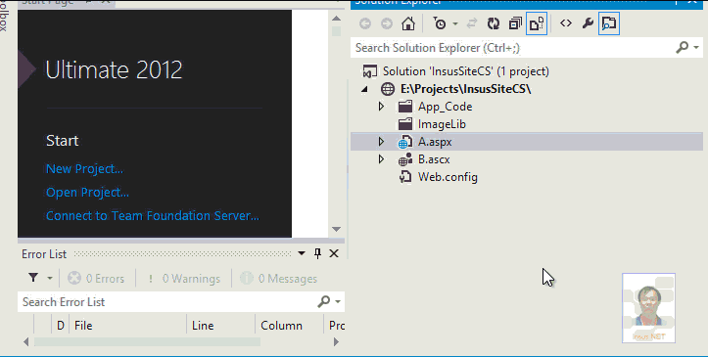
Task: Click the New Project... link
Action: pyautogui.click(x=84, y=168)
